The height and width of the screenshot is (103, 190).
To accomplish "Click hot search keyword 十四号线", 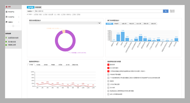I will click(x=36, y=14).
